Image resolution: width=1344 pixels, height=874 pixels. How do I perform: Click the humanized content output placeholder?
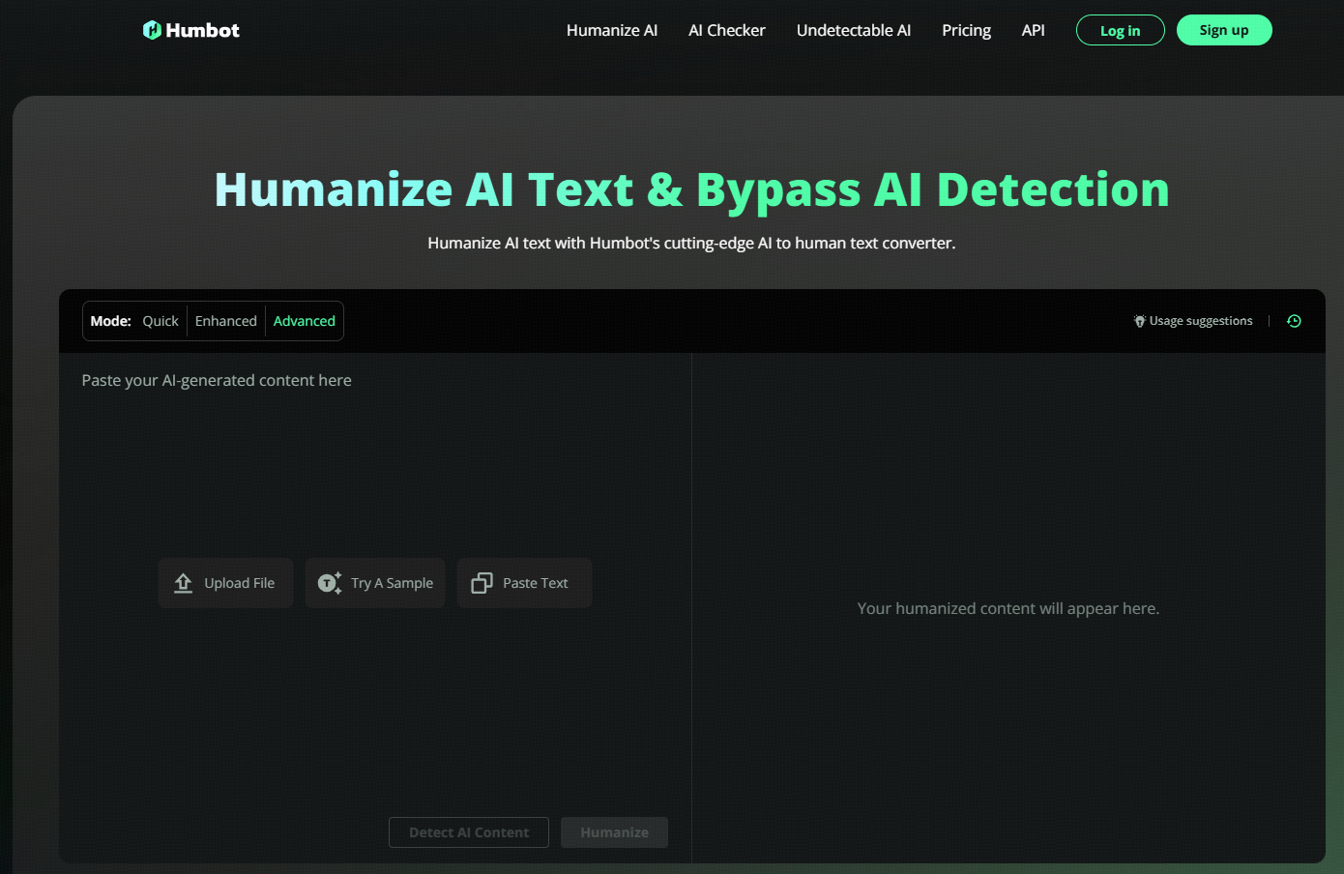(1008, 608)
